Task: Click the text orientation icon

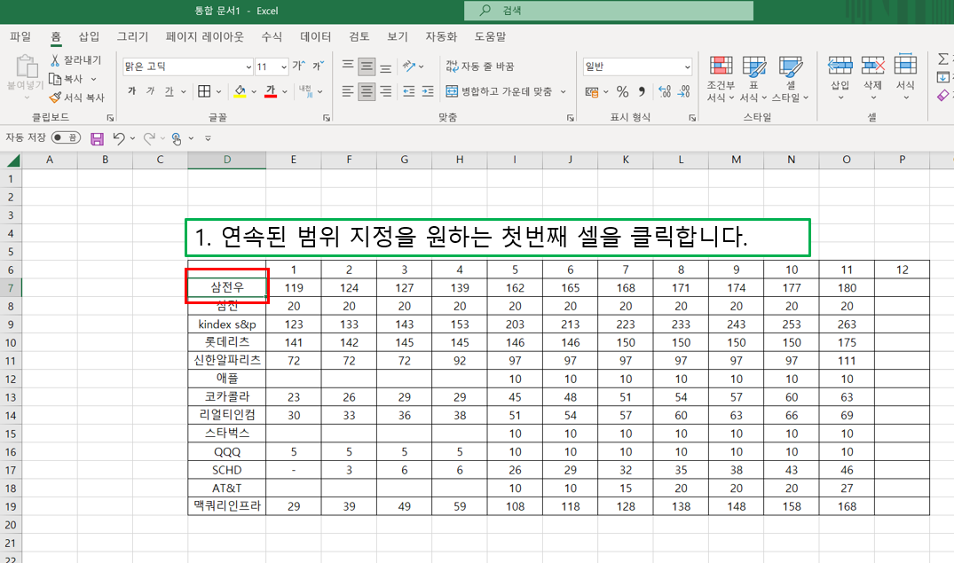Action: click(409, 66)
